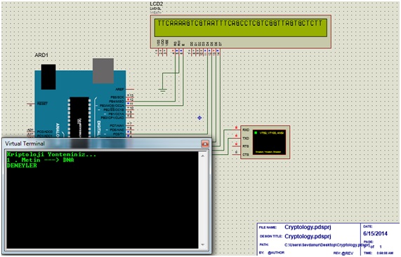Screen dimensions: 401x257
Task: Click the RESET pin on the Arduino
Action: [42, 104]
